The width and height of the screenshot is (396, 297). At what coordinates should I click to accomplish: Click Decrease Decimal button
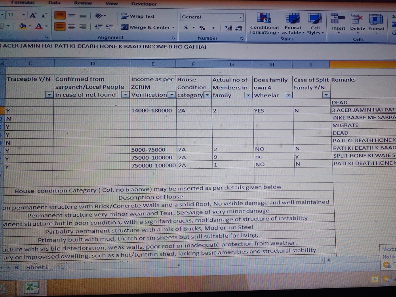[x=239, y=28]
